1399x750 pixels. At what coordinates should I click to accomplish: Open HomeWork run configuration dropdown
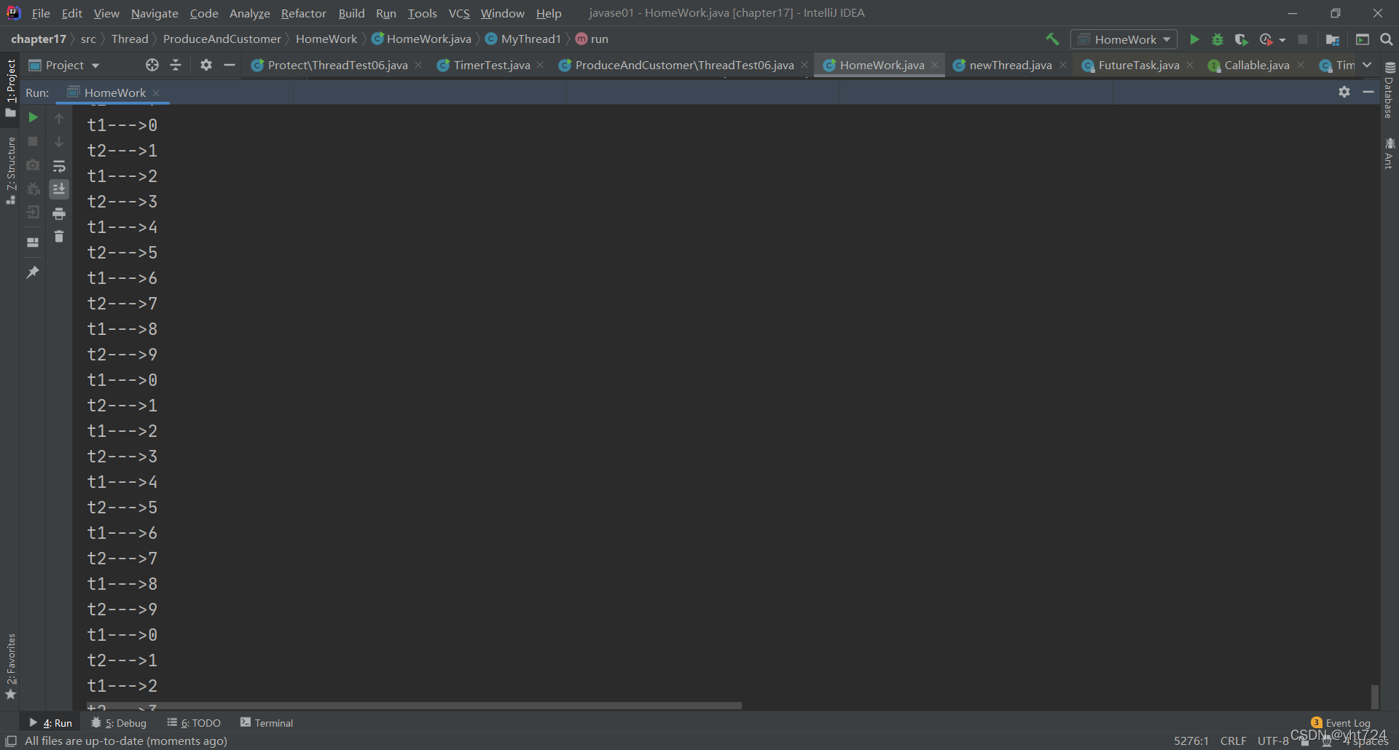[x=1124, y=39]
